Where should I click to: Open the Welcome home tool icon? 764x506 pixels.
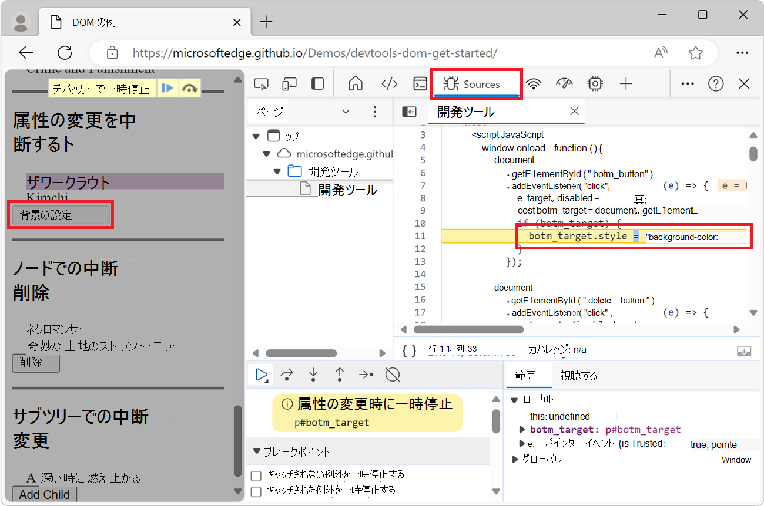point(356,84)
